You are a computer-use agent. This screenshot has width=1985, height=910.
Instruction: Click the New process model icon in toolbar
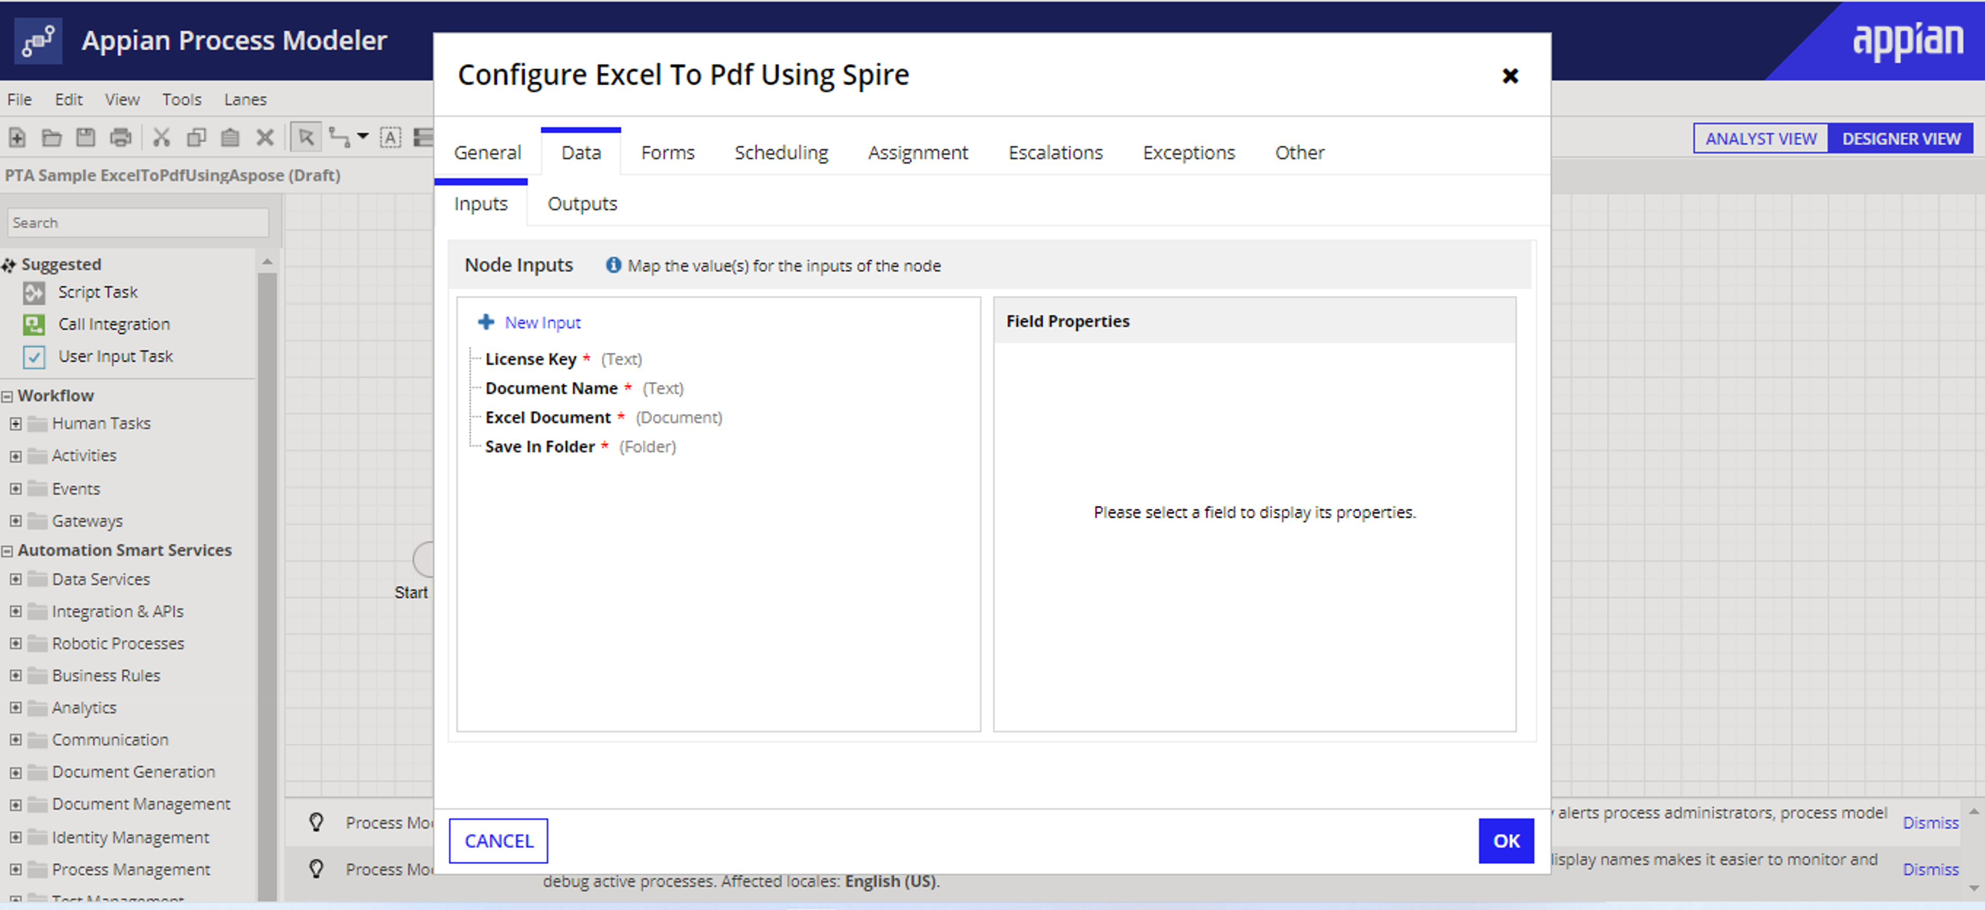[x=17, y=138]
